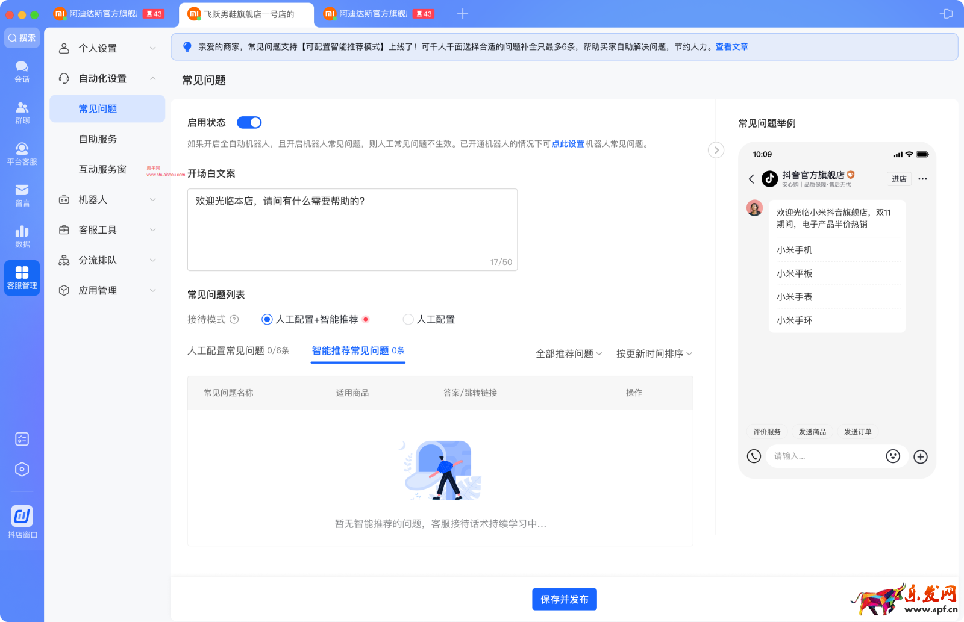Expand the 客服工具 menu chevron

(x=153, y=230)
